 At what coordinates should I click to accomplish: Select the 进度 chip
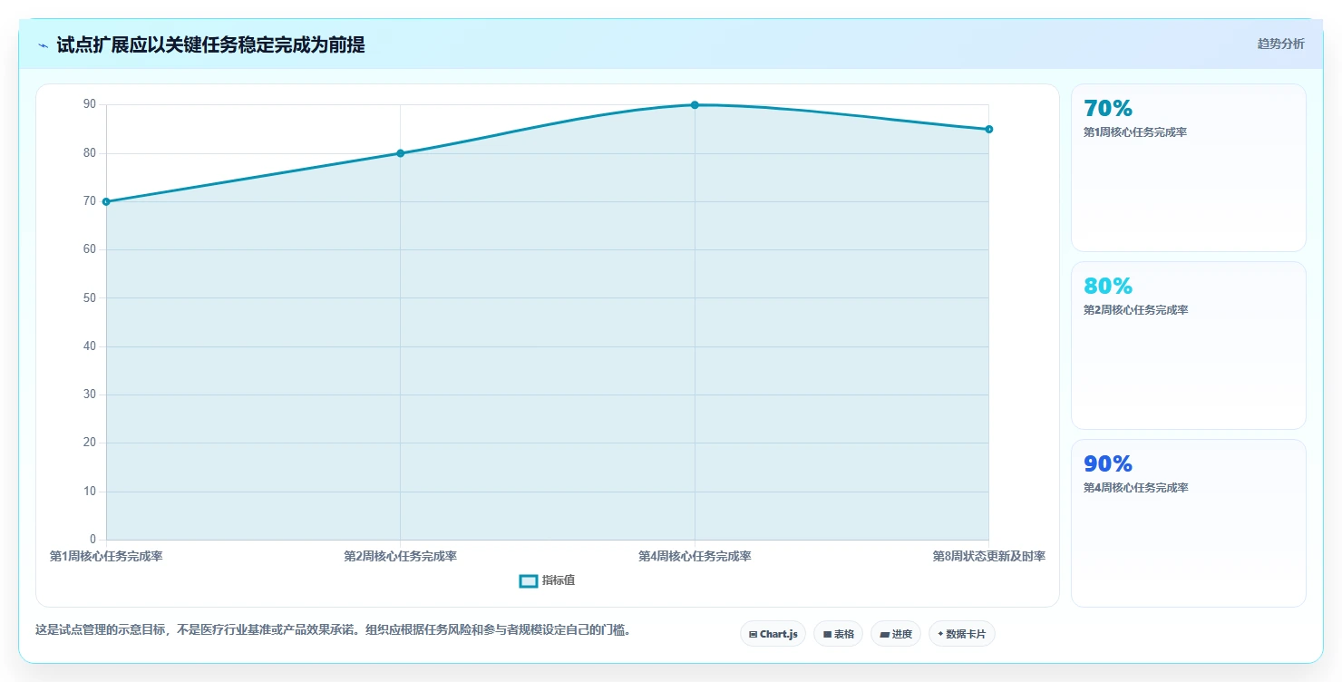[896, 634]
